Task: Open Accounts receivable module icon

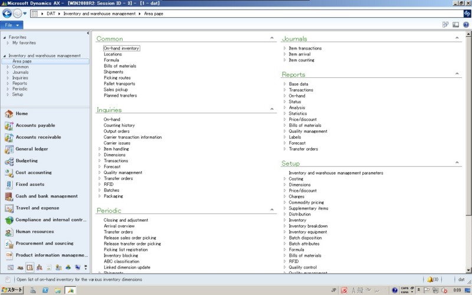Action: 9,137
